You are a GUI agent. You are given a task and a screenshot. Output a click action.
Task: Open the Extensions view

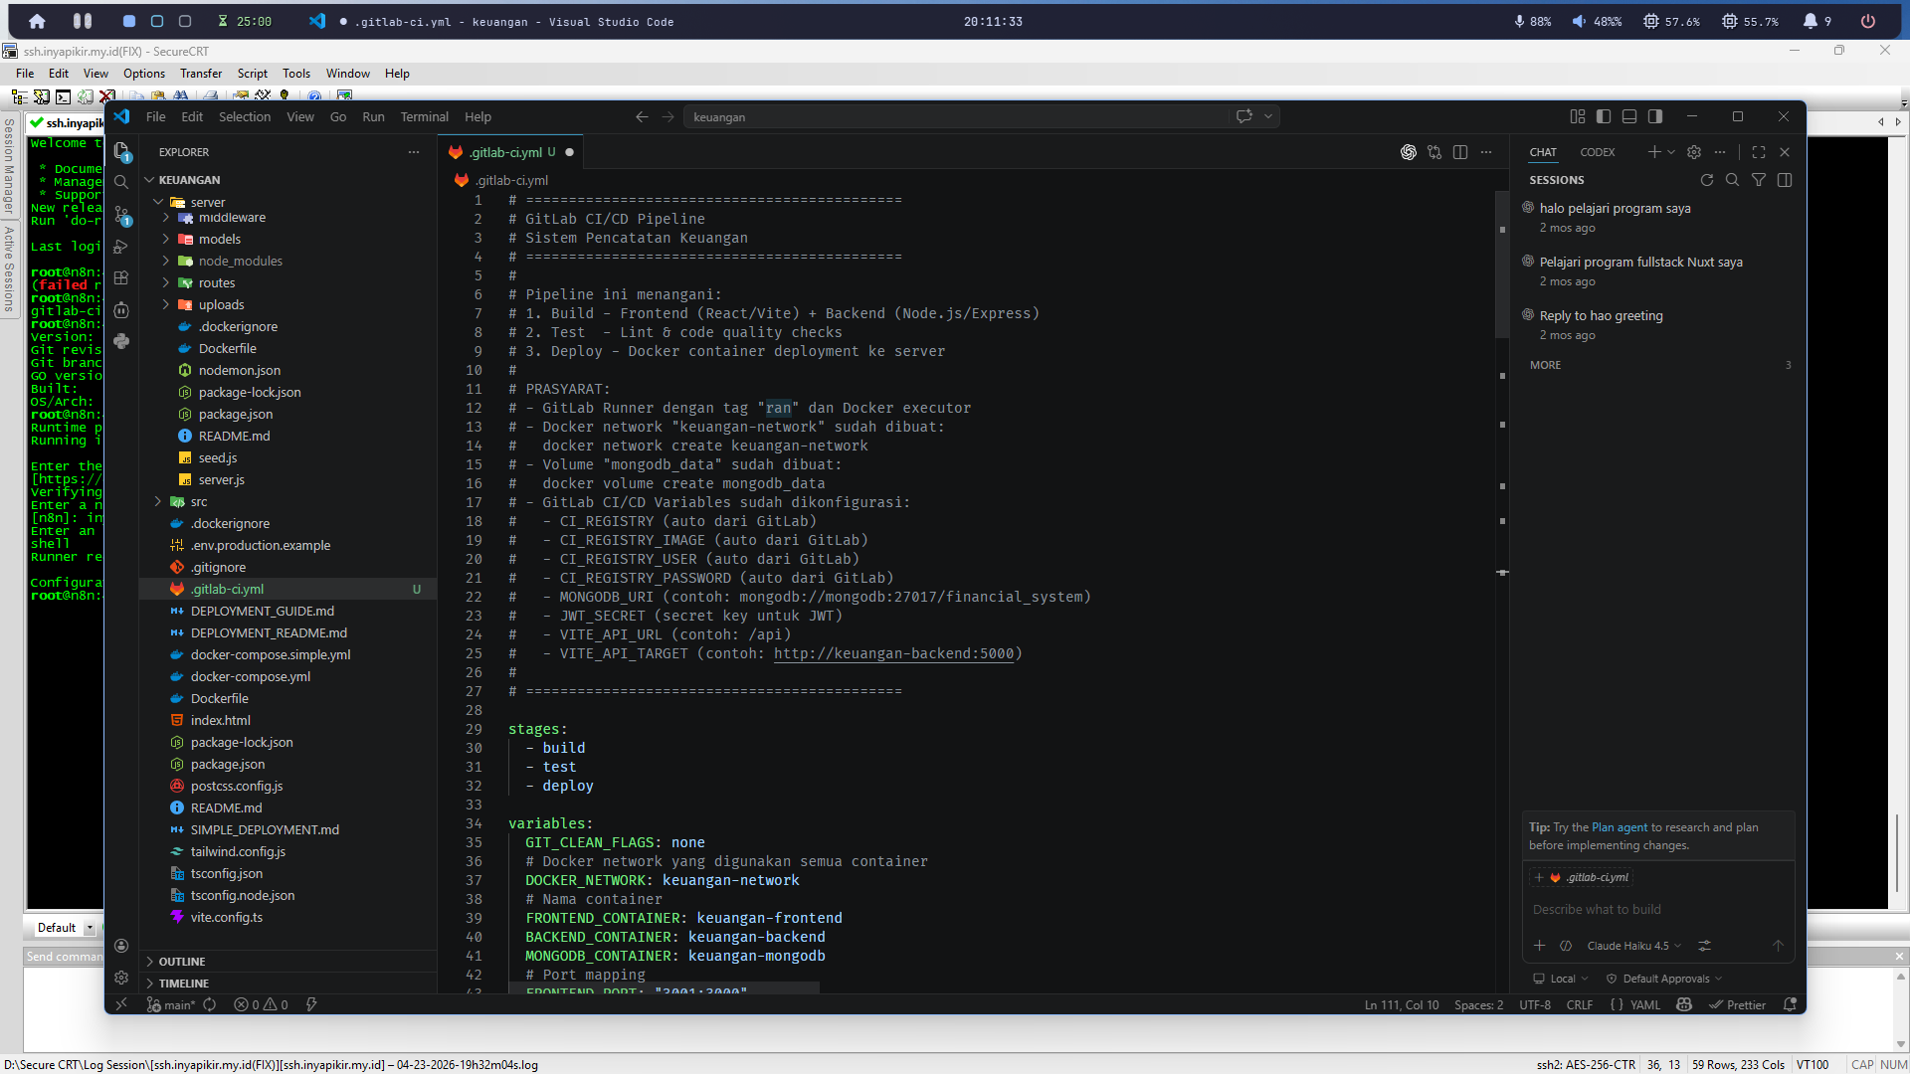point(121,278)
